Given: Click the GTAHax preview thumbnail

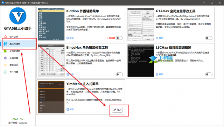Looking at the screenshot, I should point(141,24).
